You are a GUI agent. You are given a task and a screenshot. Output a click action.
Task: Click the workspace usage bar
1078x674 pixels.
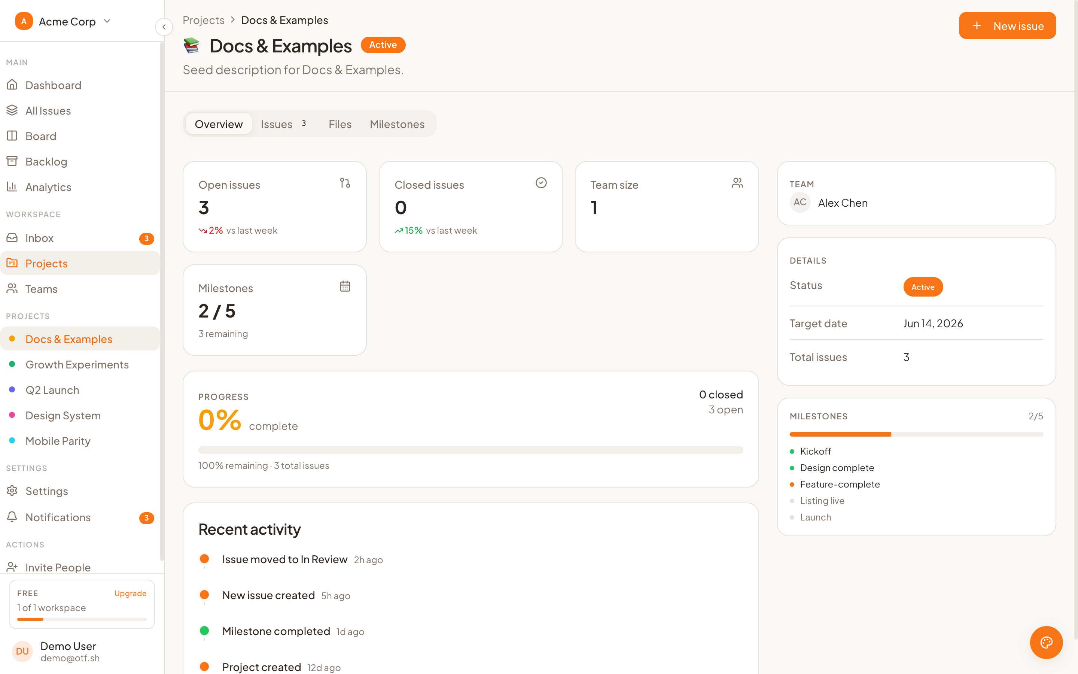click(82, 619)
